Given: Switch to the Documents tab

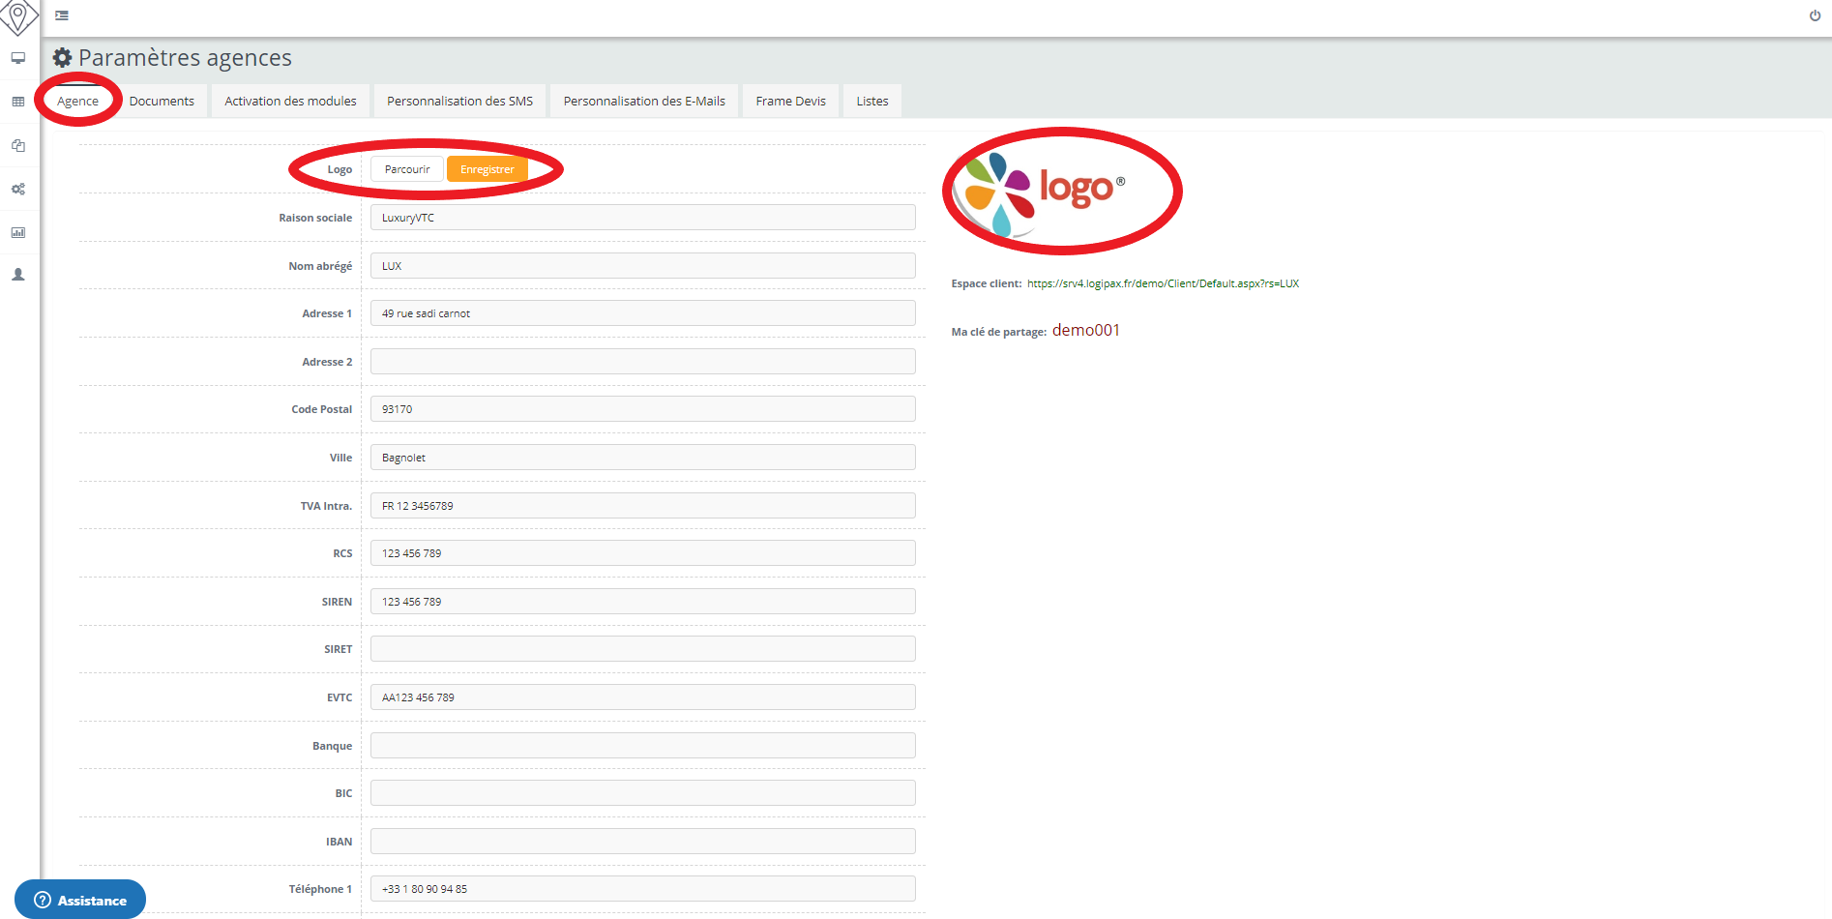Looking at the screenshot, I should pos(162,100).
